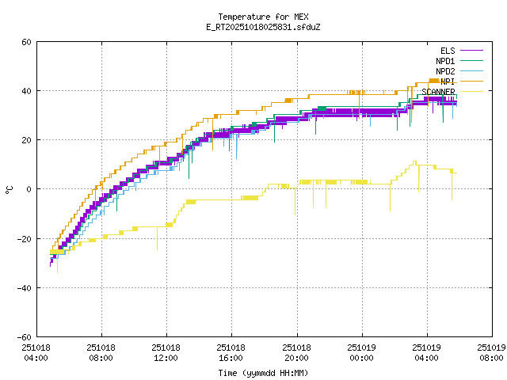507x380 pixels.
Task: Select the 251019 00:00 time tick label
Action: point(362,352)
